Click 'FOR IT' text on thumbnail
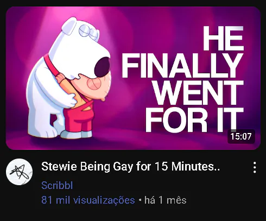Viewport: 266px width, 221px height. [194, 120]
